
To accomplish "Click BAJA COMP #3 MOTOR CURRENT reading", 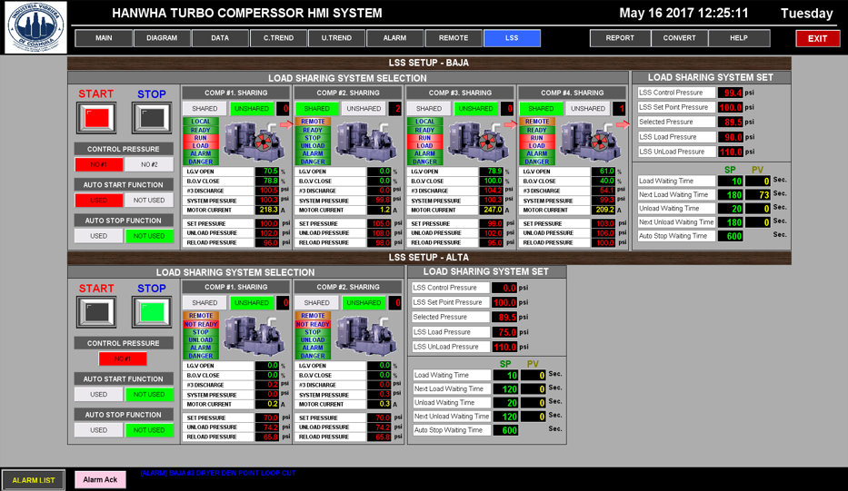I will click(x=491, y=211).
